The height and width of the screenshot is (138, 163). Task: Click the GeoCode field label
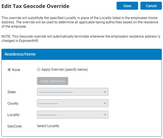15,126
